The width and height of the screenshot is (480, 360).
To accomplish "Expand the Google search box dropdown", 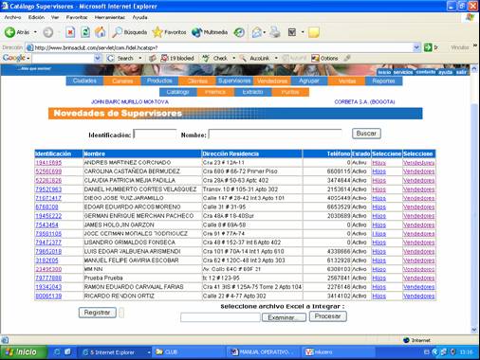I will pyautogui.click(x=98, y=58).
